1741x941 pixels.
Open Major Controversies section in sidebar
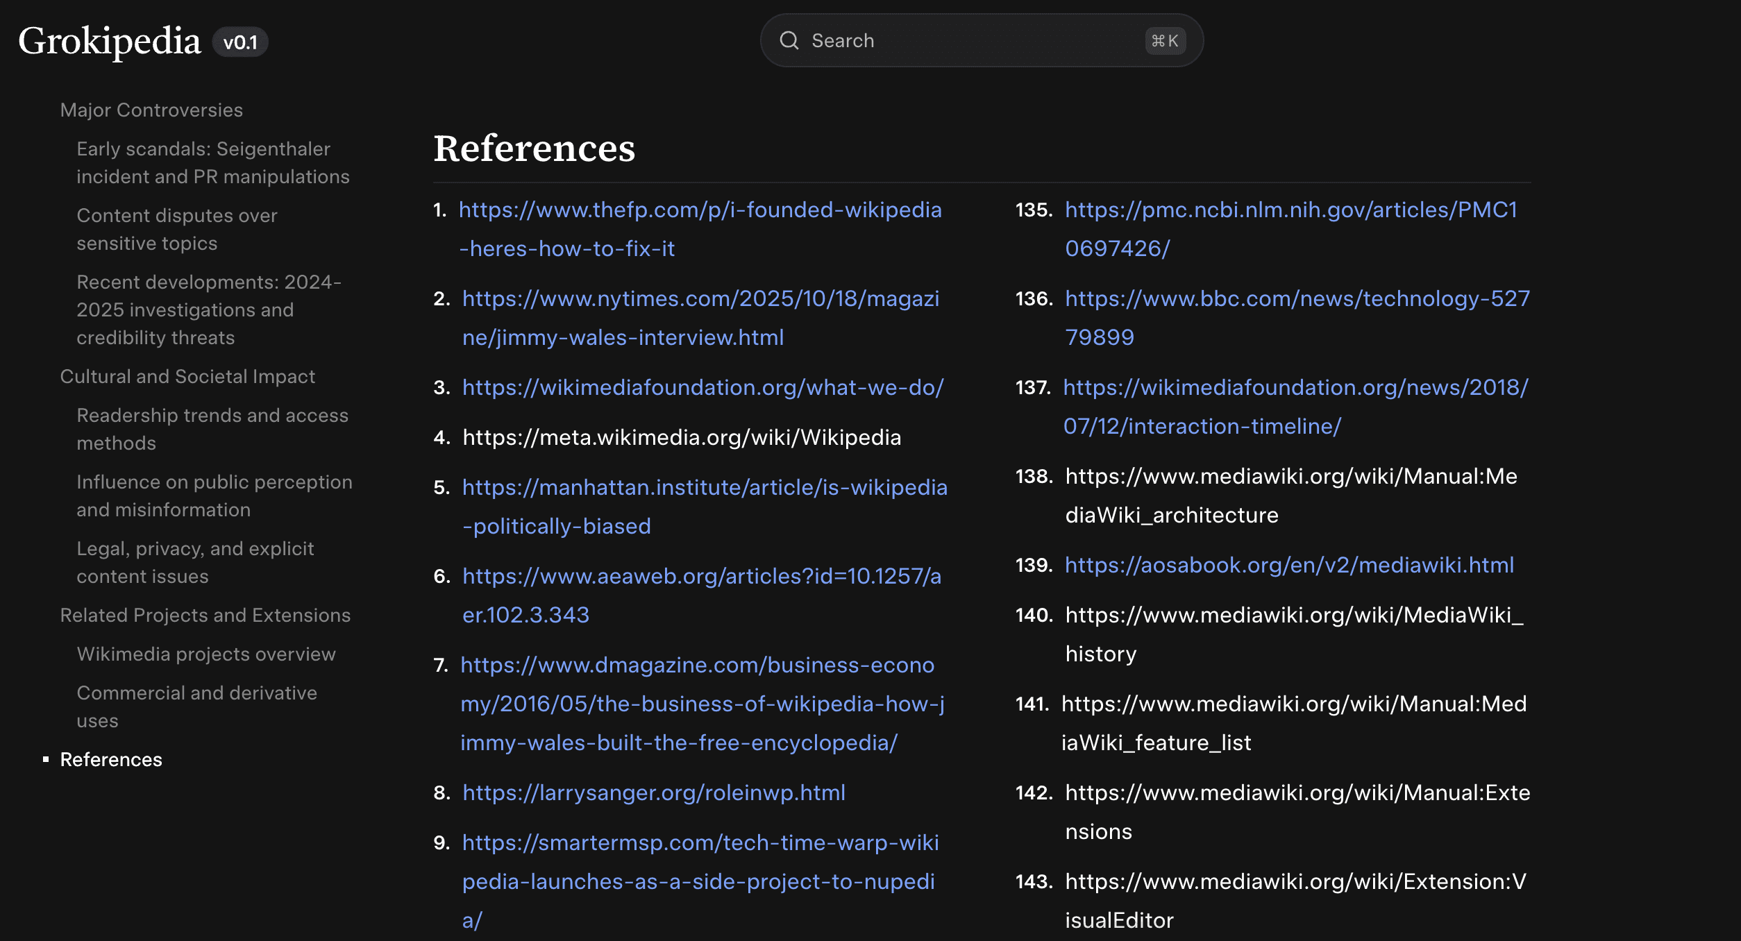click(x=151, y=110)
